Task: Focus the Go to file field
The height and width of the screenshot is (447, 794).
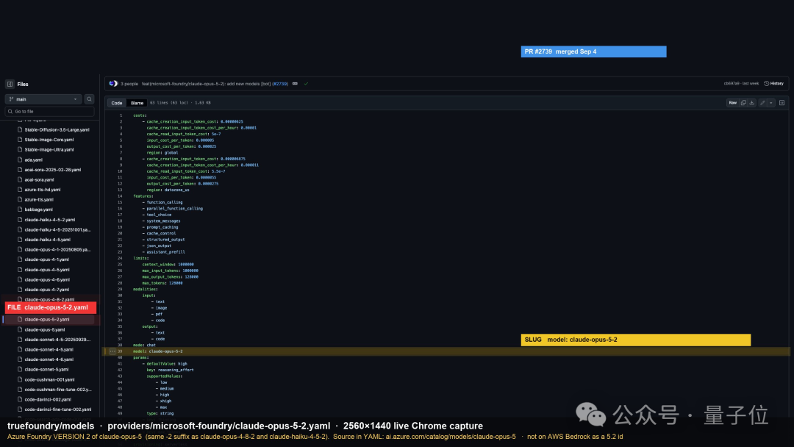Action: 50,111
